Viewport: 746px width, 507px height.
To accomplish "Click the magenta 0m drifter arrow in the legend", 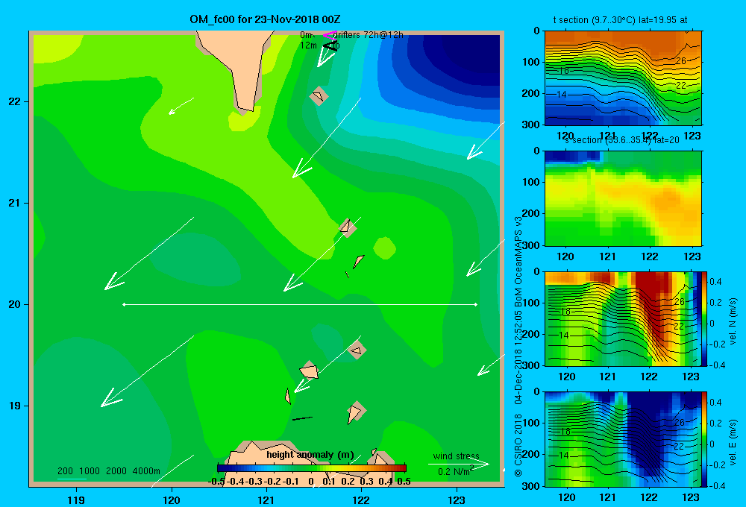I will pyautogui.click(x=330, y=35).
